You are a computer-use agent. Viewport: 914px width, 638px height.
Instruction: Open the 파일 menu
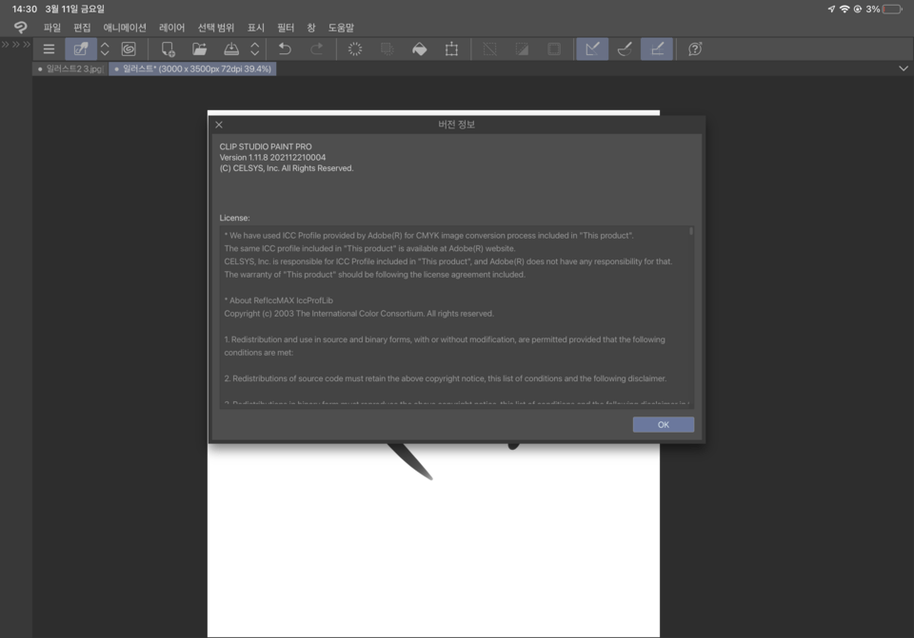[x=52, y=28]
